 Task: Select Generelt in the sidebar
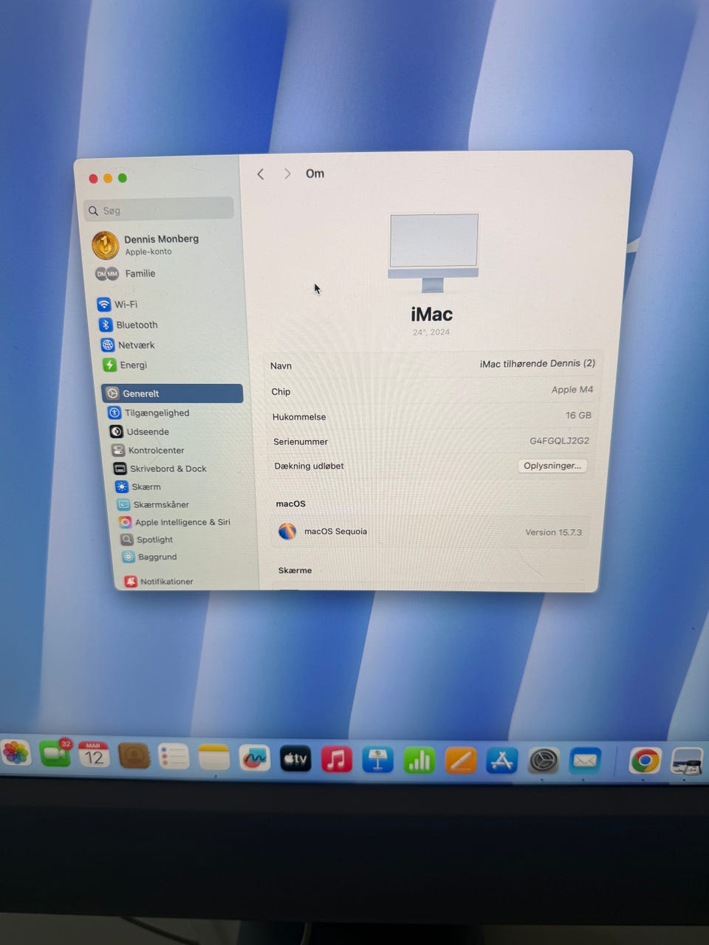point(173,394)
